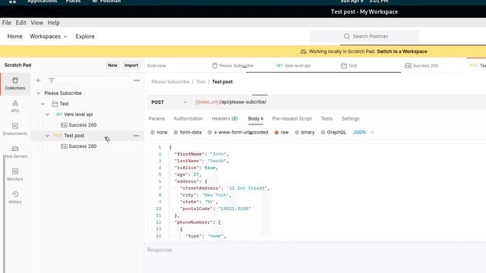Select the Vere level api request row
The width and height of the screenshot is (486, 273).
point(88,115)
